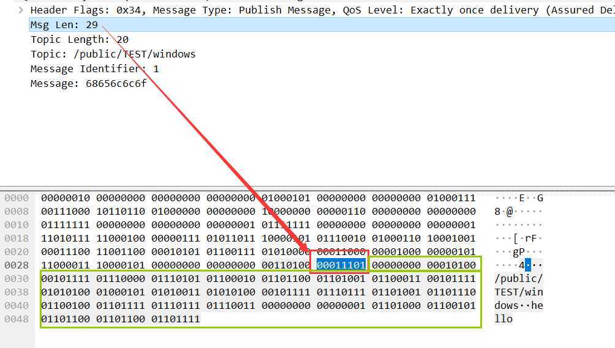Screen dimensions: 615x348
Task: Expand the Header Flags: 0x34 tree row
Action: (21, 10)
